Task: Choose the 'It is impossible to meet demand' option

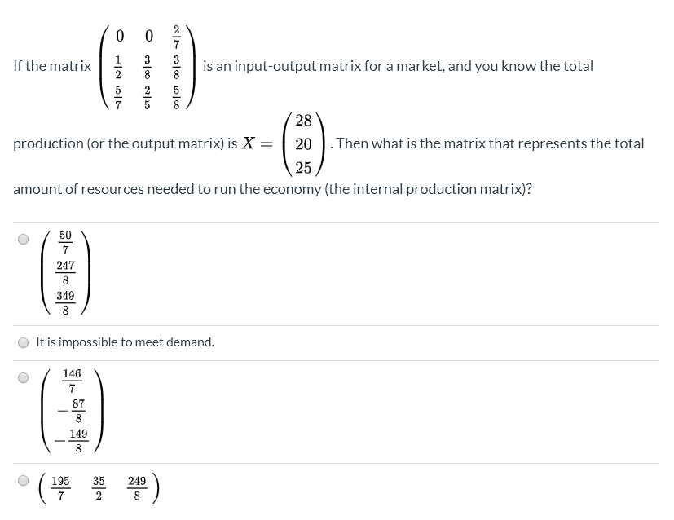Action: click(23, 342)
